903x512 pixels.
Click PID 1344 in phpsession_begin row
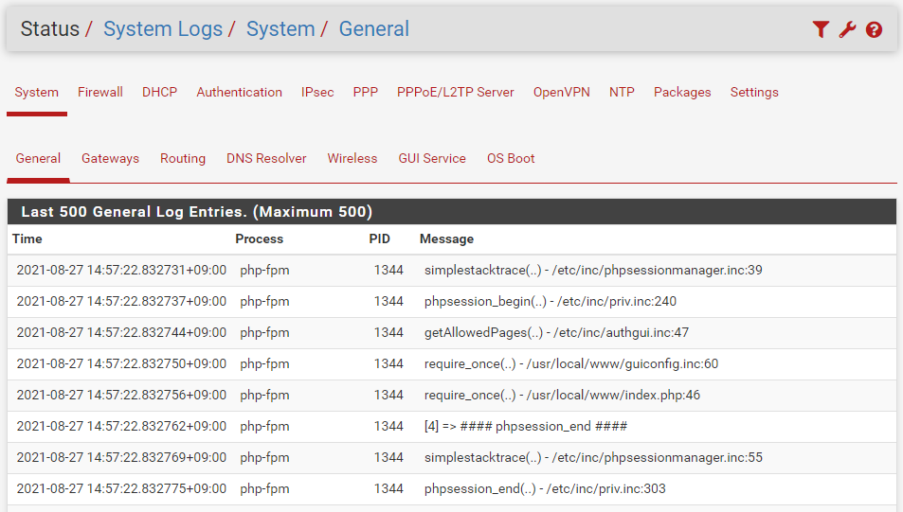pyautogui.click(x=388, y=302)
